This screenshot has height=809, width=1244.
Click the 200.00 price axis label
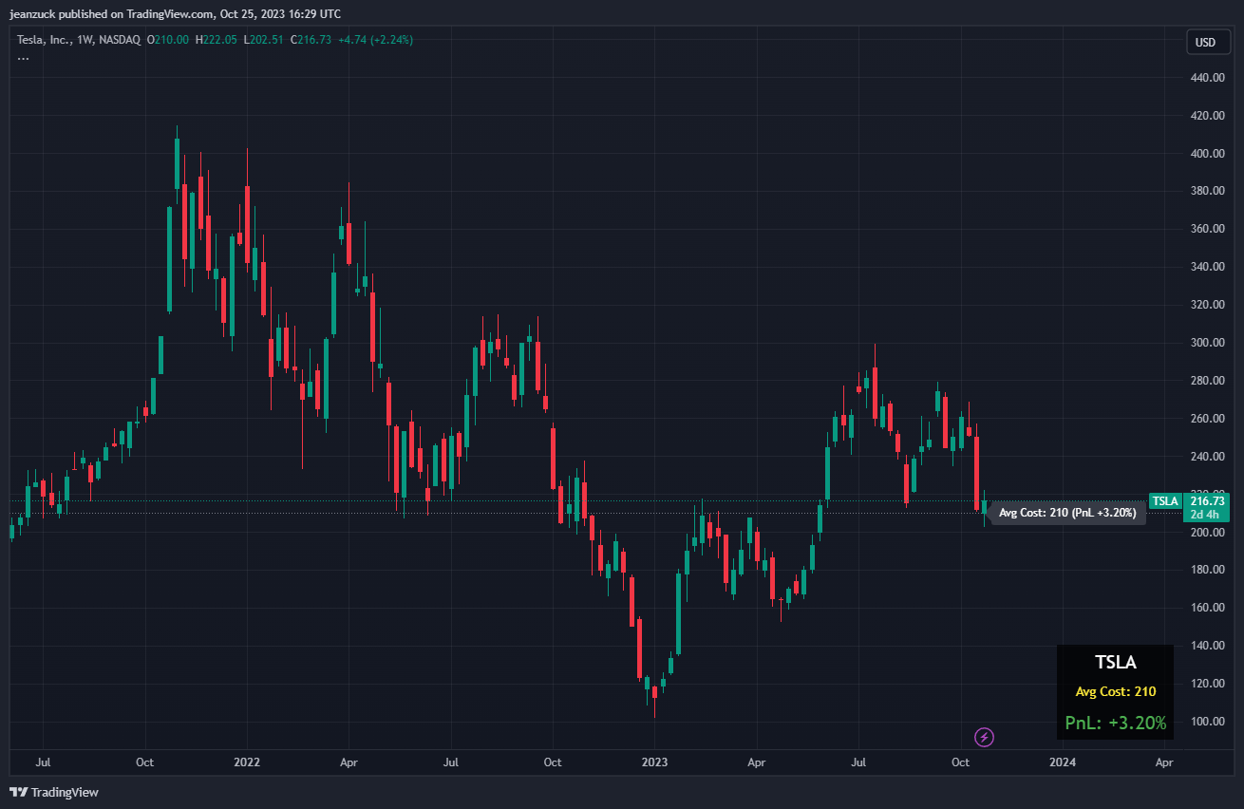(1207, 532)
